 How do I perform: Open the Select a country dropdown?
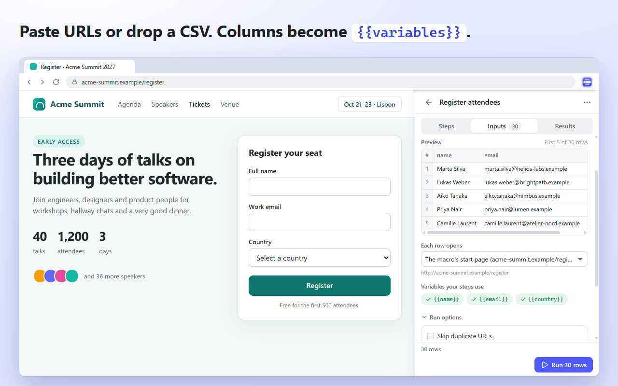tap(320, 258)
